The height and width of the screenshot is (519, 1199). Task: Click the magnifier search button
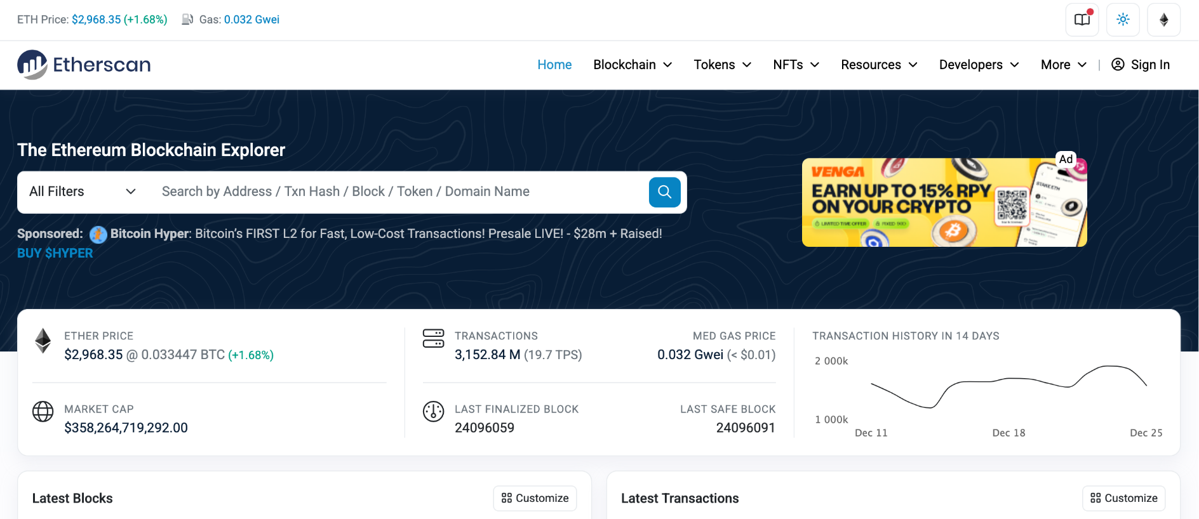click(664, 192)
